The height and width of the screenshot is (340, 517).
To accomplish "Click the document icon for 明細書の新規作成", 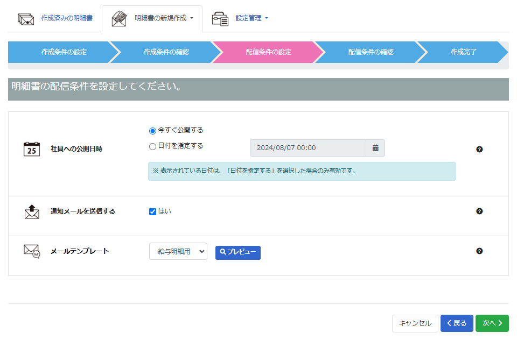I will pos(119,18).
